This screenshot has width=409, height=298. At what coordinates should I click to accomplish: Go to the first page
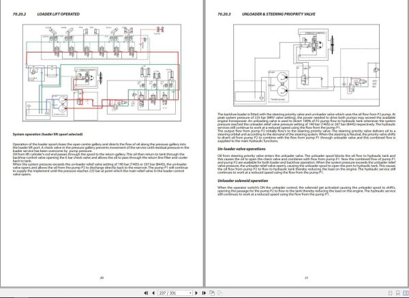(146, 293)
